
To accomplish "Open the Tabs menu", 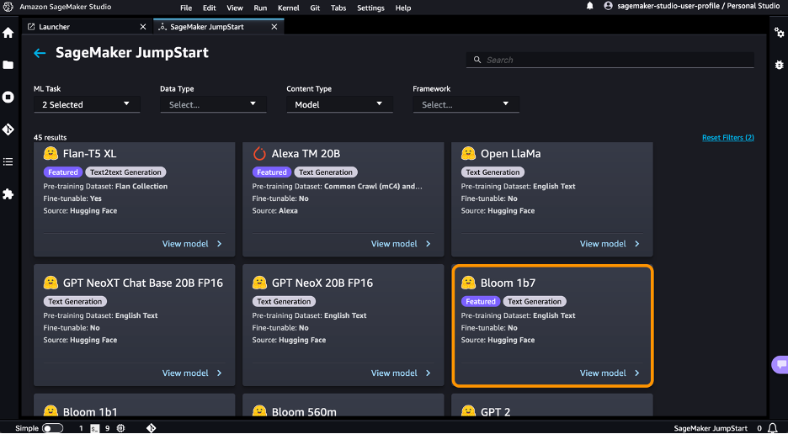I will click(x=338, y=8).
